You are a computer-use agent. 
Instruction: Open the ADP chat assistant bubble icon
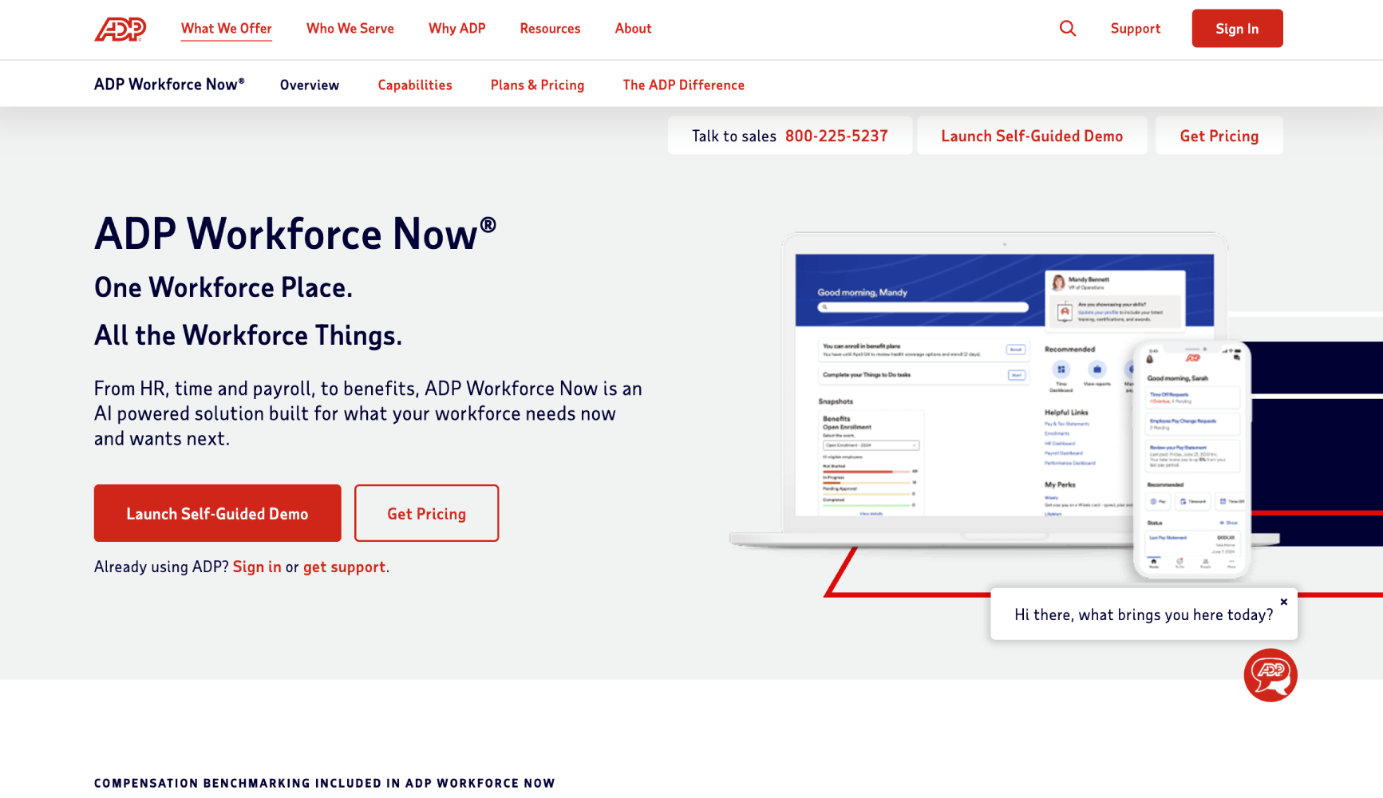click(x=1270, y=675)
